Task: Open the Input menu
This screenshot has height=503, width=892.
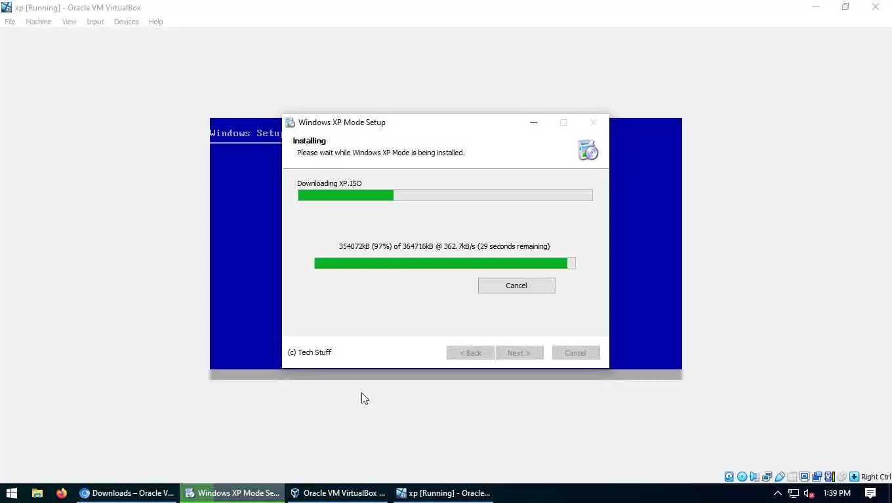Action: click(x=95, y=22)
